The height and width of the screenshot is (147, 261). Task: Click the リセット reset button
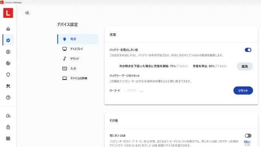coord(243,91)
